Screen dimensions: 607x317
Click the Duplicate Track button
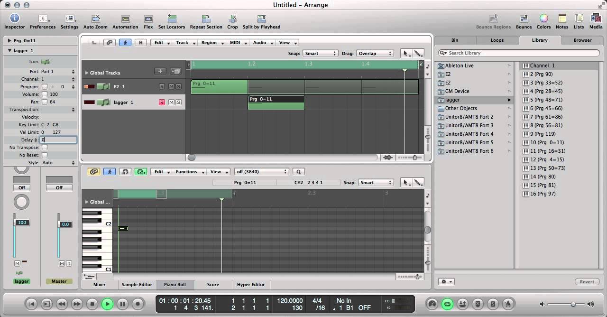pos(175,72)
